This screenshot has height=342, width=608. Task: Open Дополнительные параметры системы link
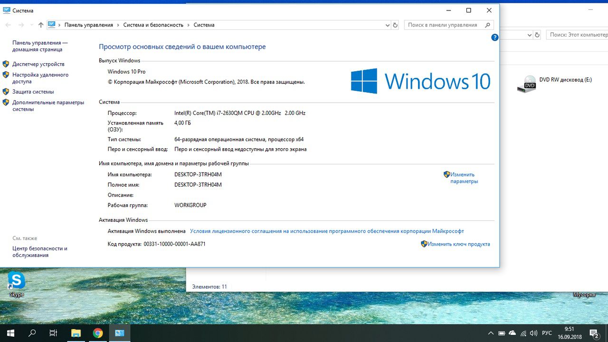[48, 105]
